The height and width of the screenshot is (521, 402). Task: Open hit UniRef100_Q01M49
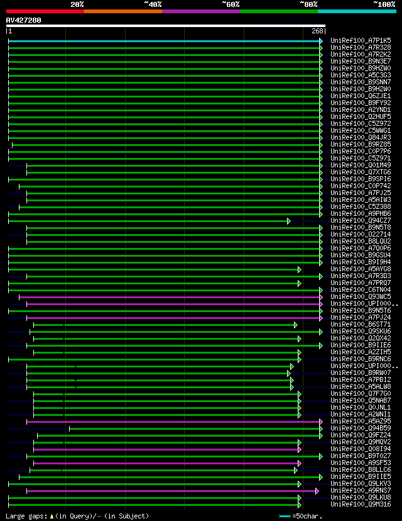click(361, 165)
